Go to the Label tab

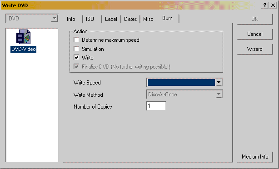pos(111,19)
